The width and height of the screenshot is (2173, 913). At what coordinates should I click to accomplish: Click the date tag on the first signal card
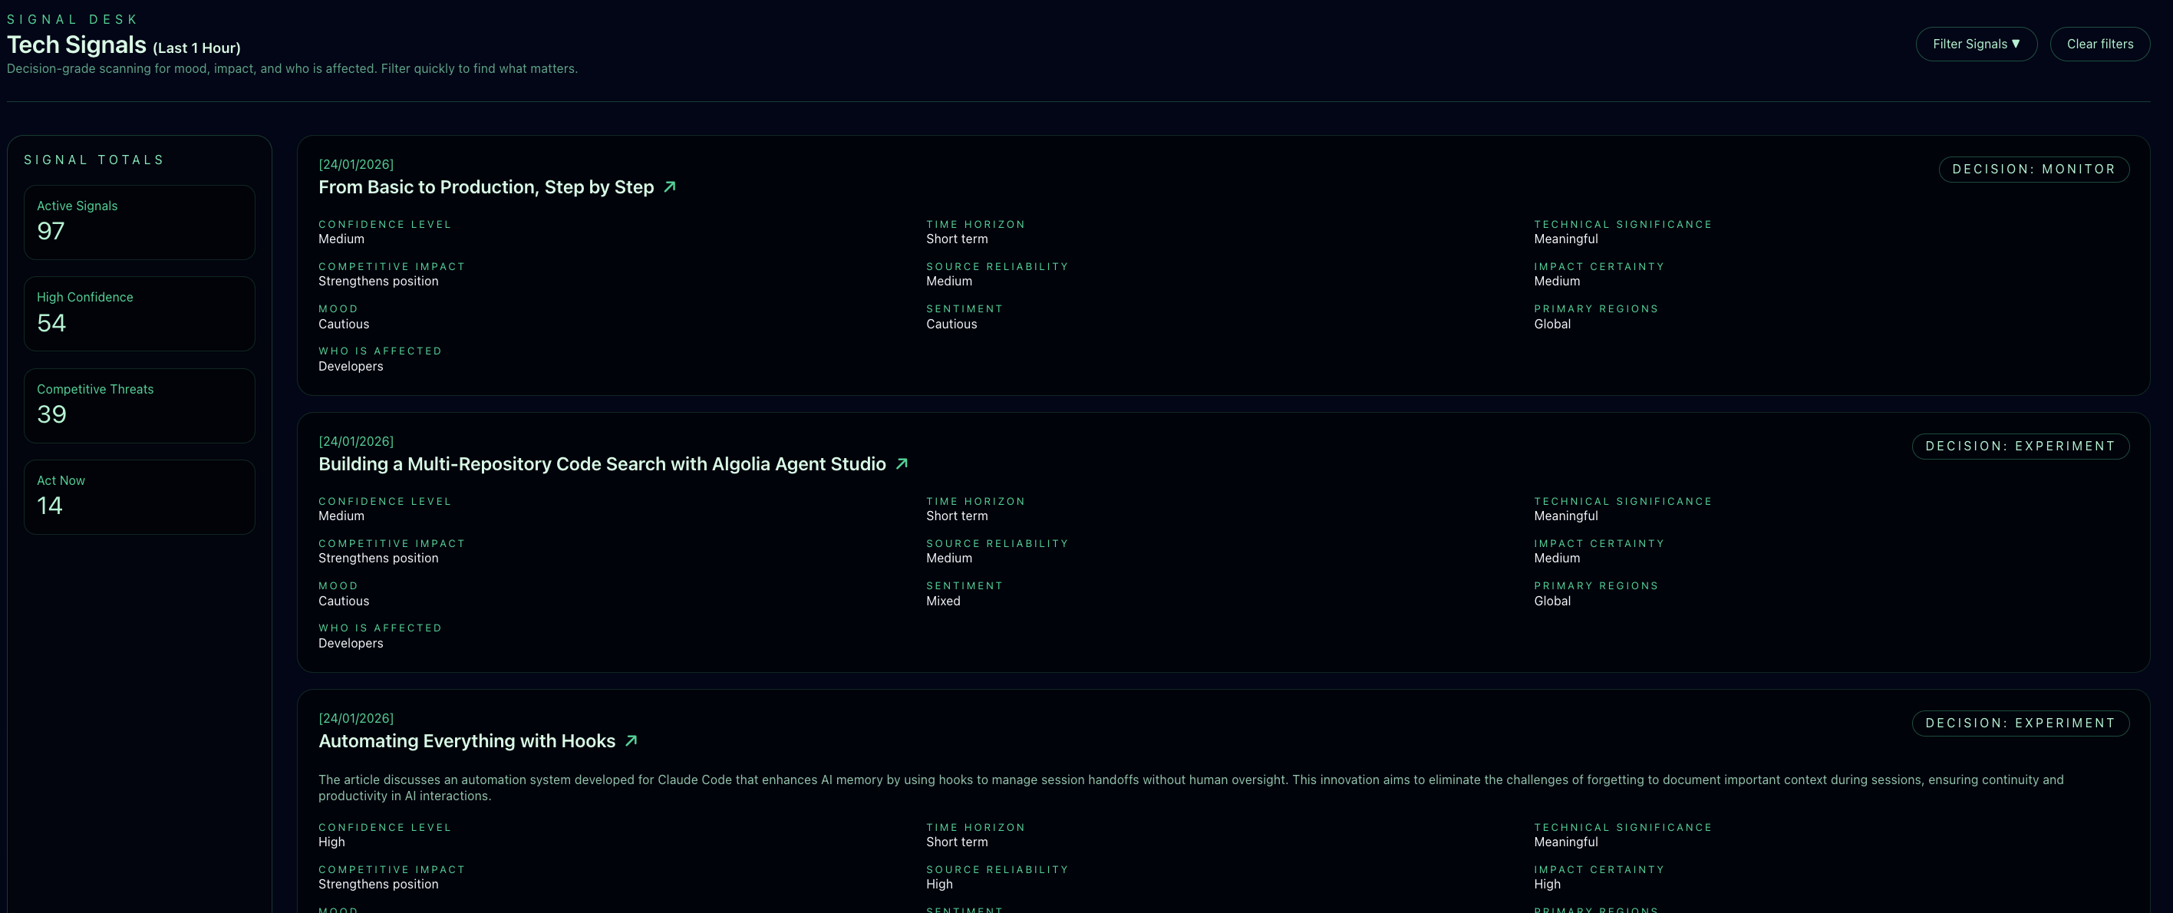[356, 164]
